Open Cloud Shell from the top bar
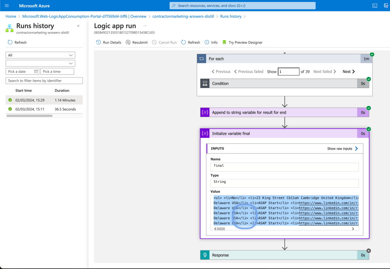This screenshot has height=269, width=390. click(x=375, y=5)
